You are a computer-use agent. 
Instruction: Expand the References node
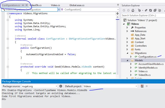pos(127,31)
